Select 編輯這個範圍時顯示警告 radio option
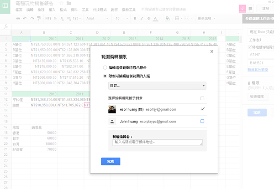The height and width of the screenshot is (189, 274). click(105, 67)
